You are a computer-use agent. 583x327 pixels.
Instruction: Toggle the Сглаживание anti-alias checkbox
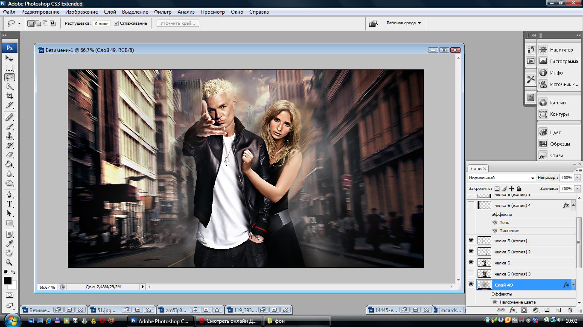point(116,23)
